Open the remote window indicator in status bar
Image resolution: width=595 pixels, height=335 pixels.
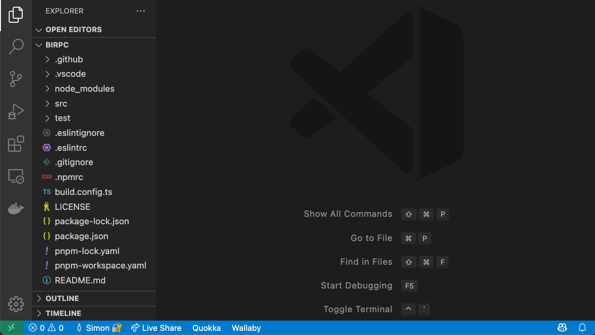[x=12, y=328]
